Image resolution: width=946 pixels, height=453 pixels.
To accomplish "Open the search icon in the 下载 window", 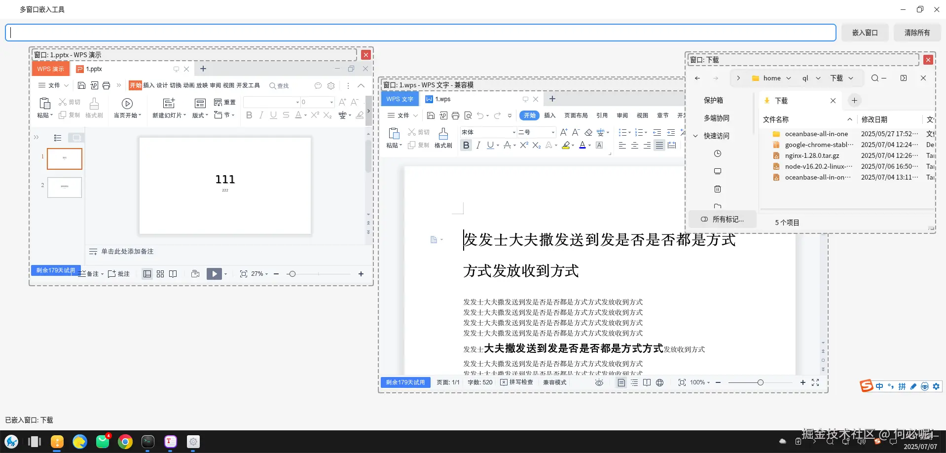I will point(874,78).
